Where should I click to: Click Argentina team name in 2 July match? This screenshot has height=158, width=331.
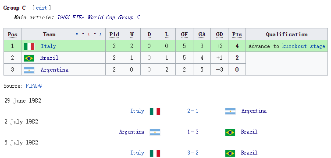[132, 132]
